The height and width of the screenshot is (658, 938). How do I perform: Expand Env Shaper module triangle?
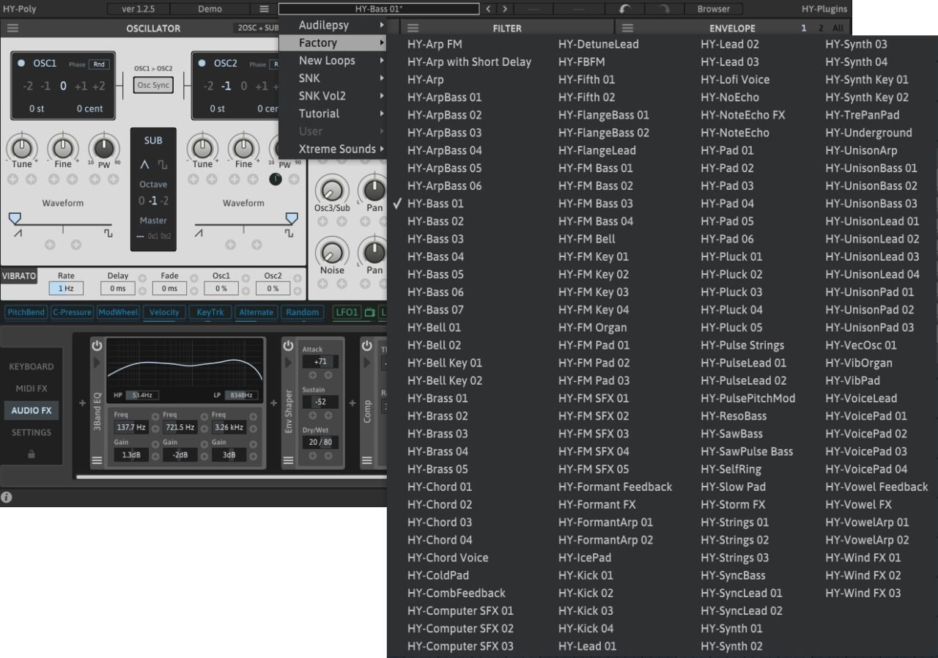[x=288, y=364]
